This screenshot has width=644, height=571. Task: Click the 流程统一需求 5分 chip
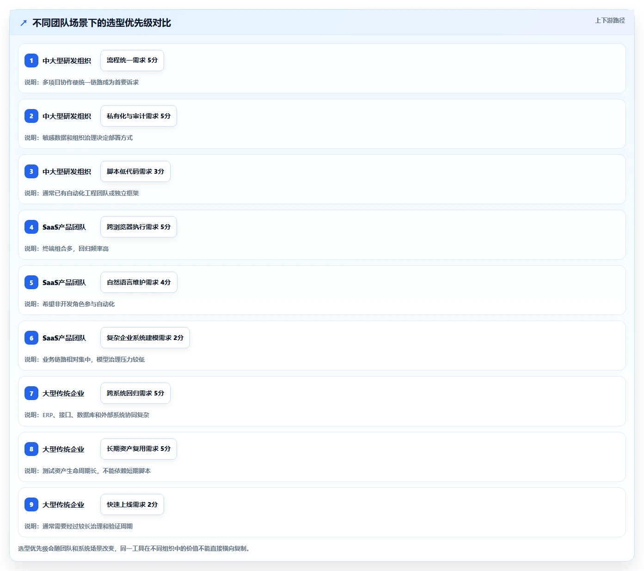pyautogui.click(x=132, y=61)
